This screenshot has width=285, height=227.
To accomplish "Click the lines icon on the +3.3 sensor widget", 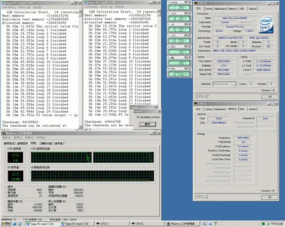I will tap(186, 13).
